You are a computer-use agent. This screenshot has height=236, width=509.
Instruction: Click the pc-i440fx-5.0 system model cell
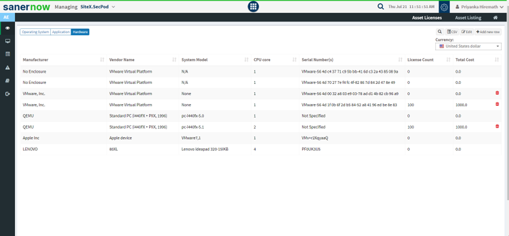pyautogui.click(x=193, y=116)
